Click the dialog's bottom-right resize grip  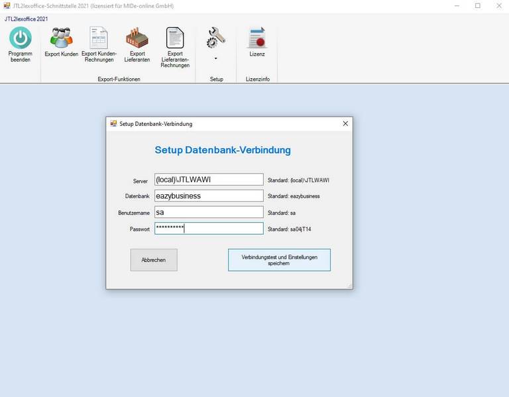click(349, 286)
